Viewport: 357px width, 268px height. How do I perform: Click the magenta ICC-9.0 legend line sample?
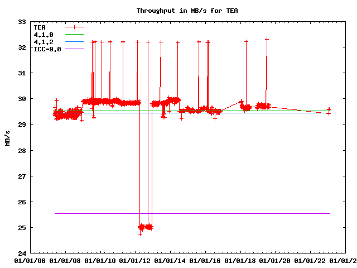(x=74, y=49)
